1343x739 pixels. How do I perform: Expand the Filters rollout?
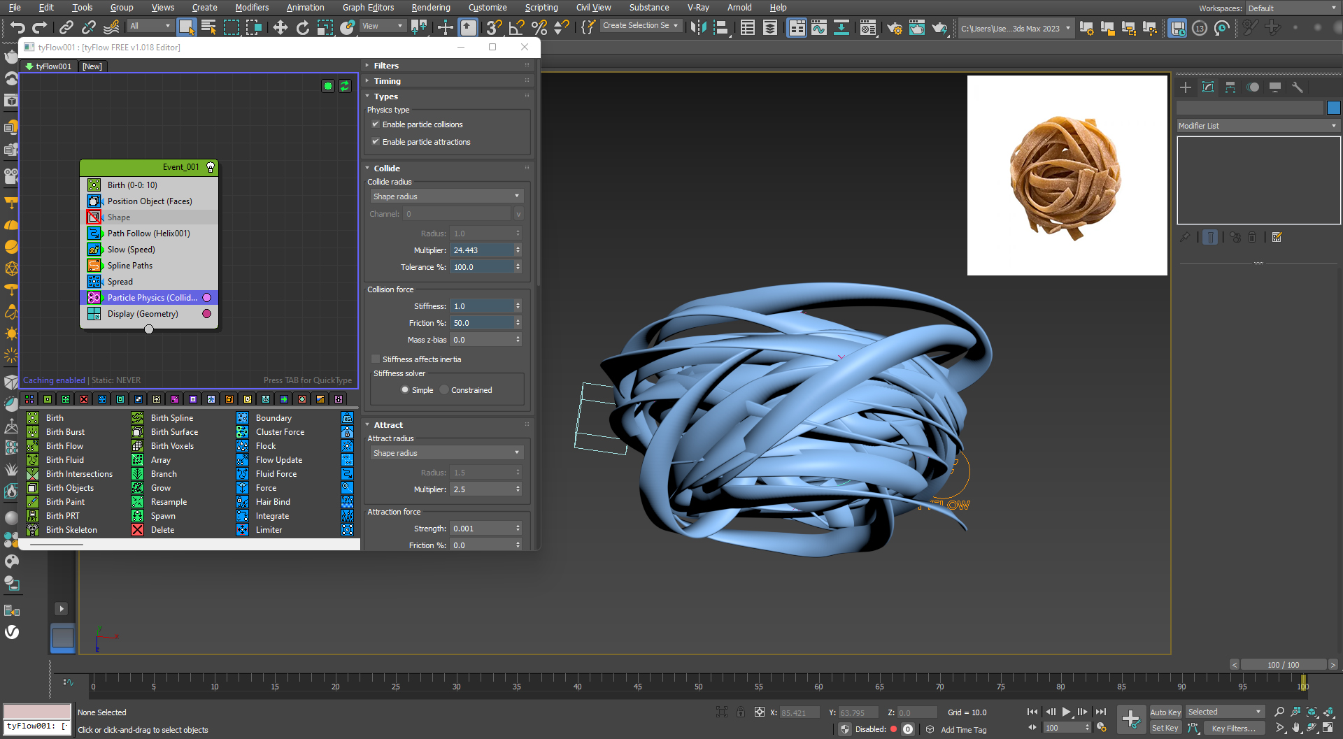point(386,66)
